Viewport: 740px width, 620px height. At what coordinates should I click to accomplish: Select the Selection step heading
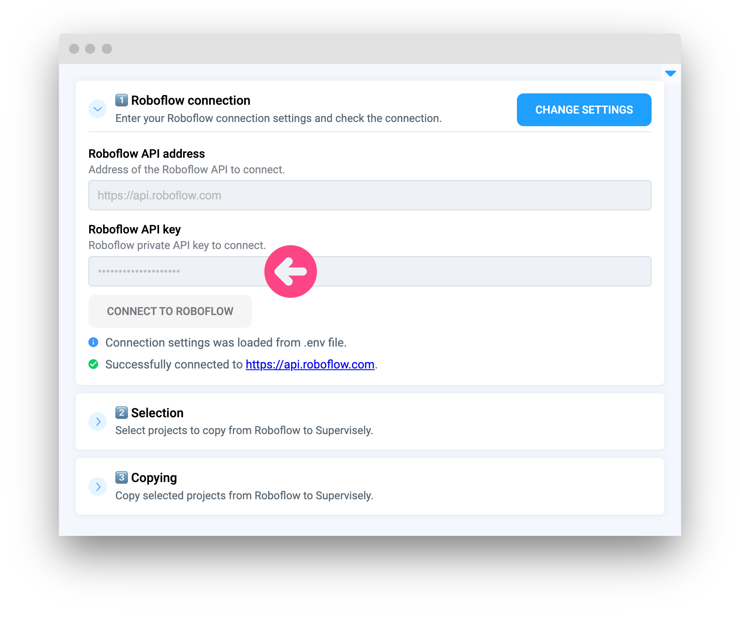[157, 413]
